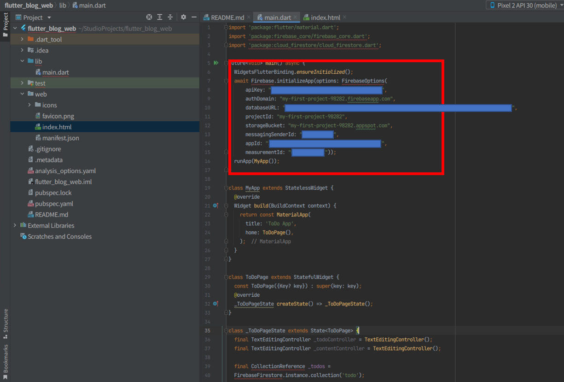Click the green run arrow beside main()
Viewport: 564px width, 382px height.
[216, 63]
